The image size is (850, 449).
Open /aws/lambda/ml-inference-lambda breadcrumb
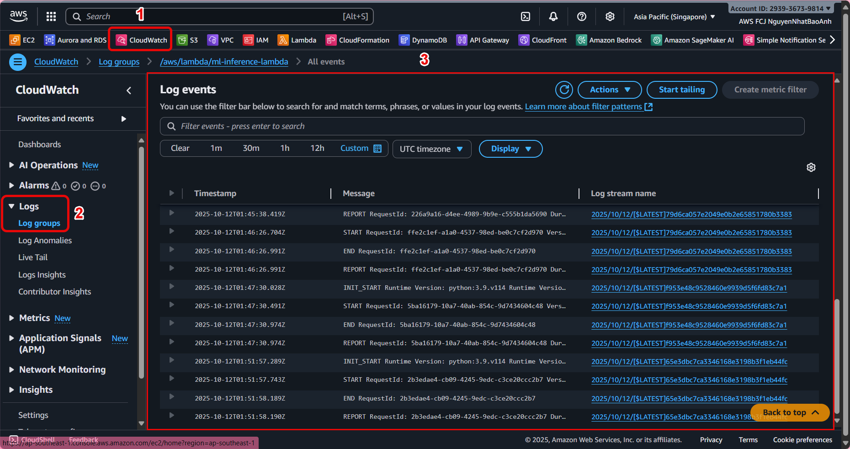click(224, 62)
